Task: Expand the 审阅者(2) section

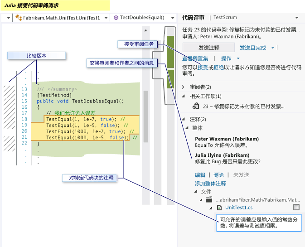Action: [x=183, y=87]
